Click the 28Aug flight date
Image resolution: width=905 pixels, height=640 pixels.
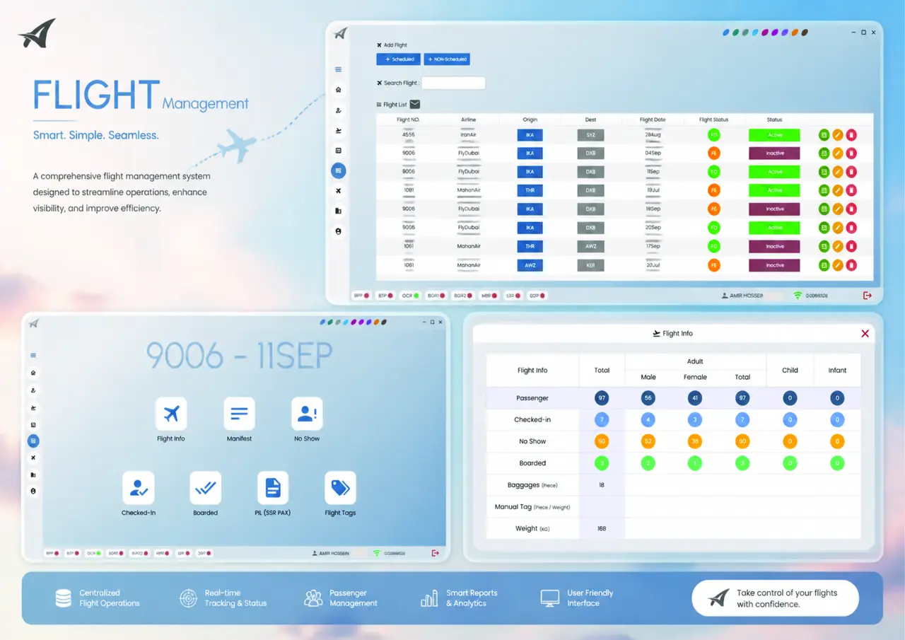[x=653, y=134]
